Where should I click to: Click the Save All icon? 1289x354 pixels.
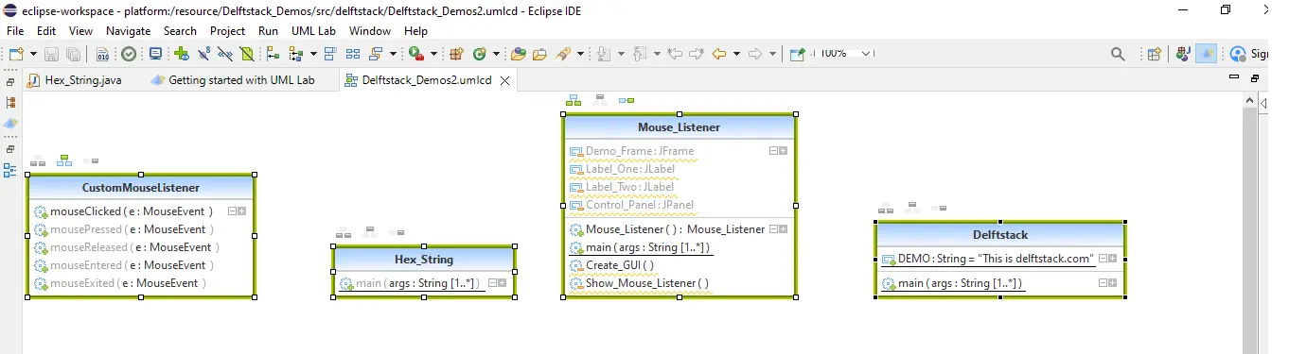(73, 54)
